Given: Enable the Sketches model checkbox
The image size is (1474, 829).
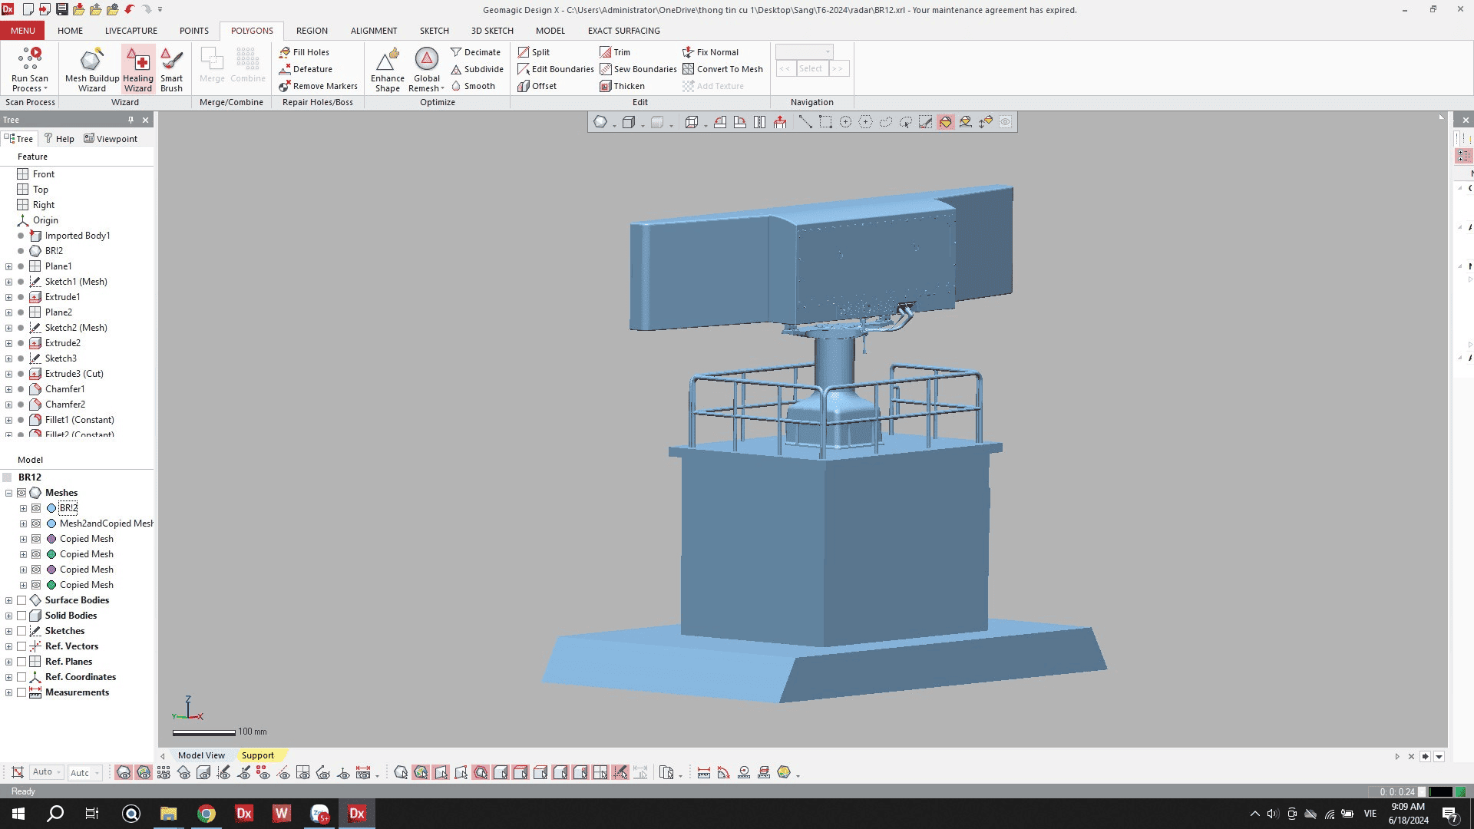Looking at the screenshot, I should coord(22,630).
